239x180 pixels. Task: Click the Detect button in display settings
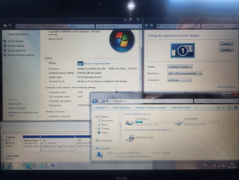(227, 44)
